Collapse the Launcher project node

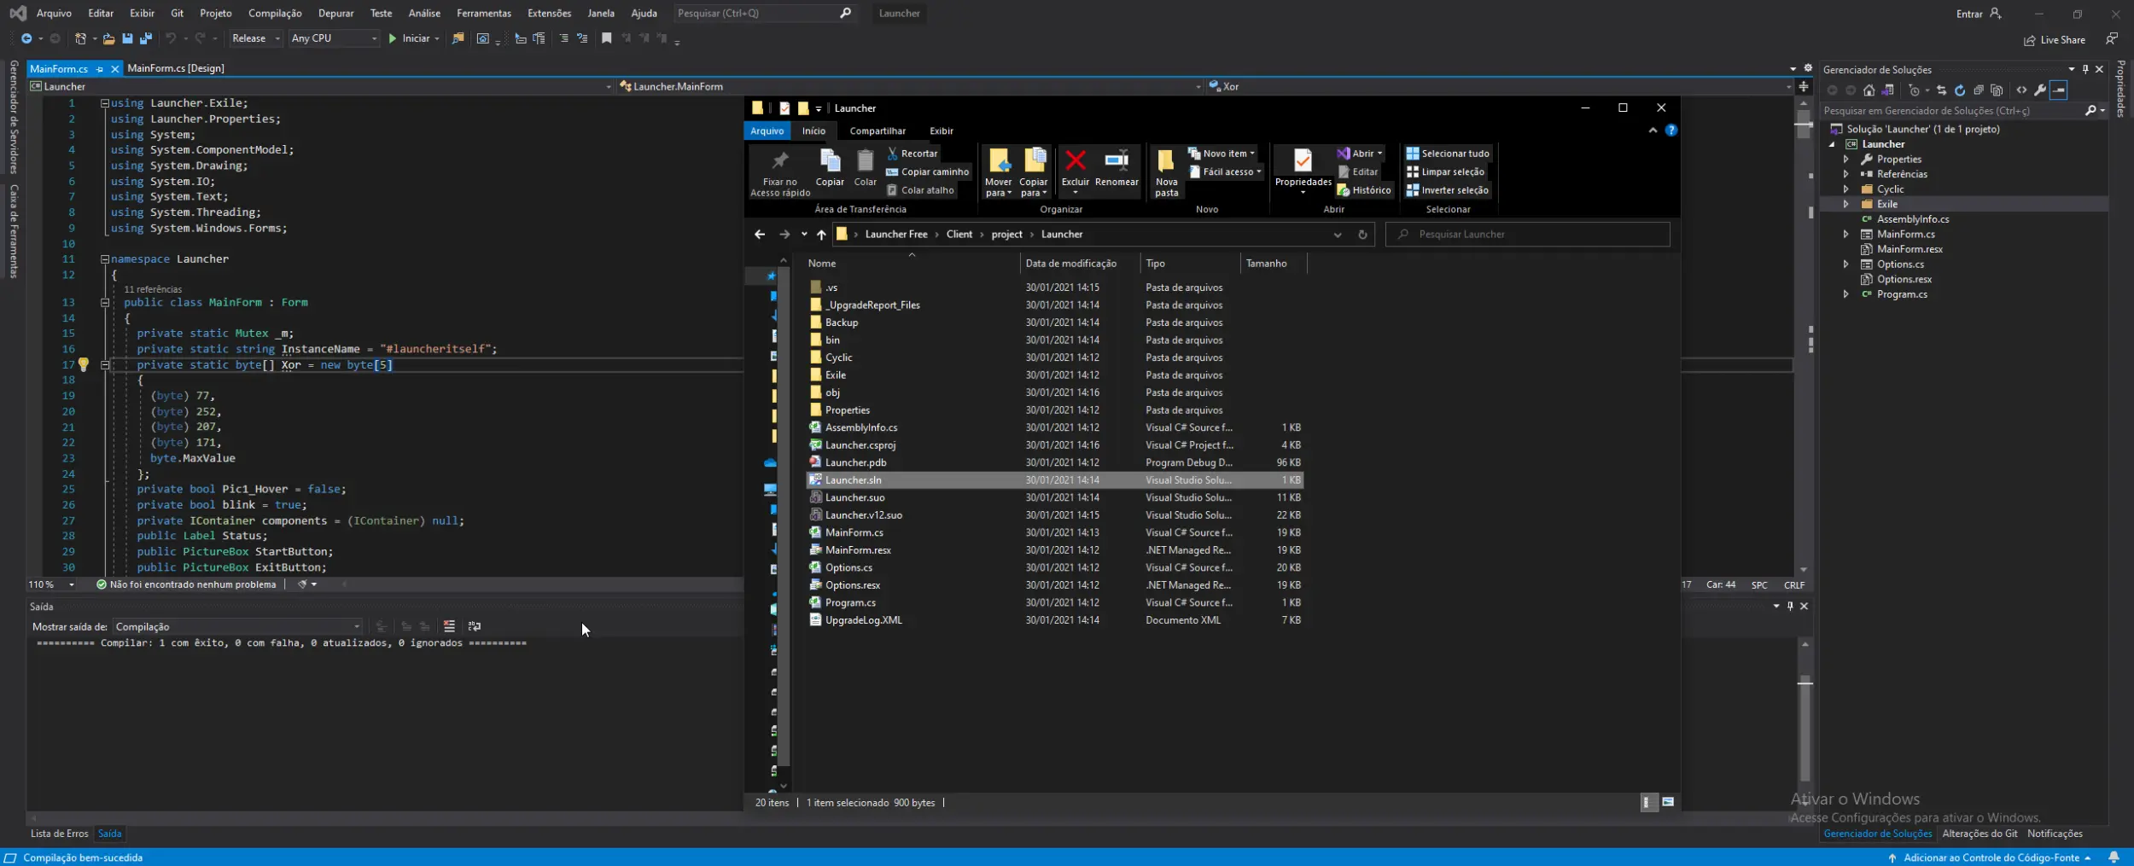point(1832,144)
